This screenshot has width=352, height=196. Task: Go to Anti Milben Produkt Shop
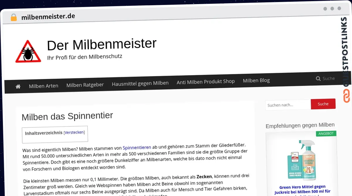tap(206, 81)
